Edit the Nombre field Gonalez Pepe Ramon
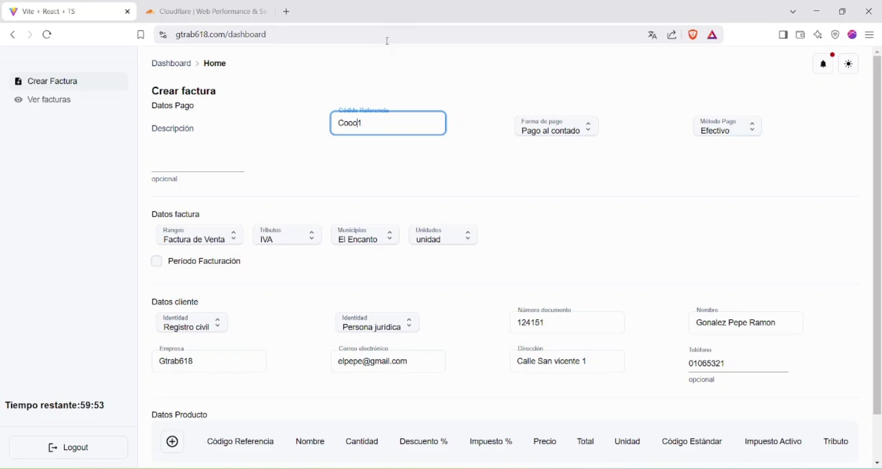 pyautogui.click(x=745, y=323)
